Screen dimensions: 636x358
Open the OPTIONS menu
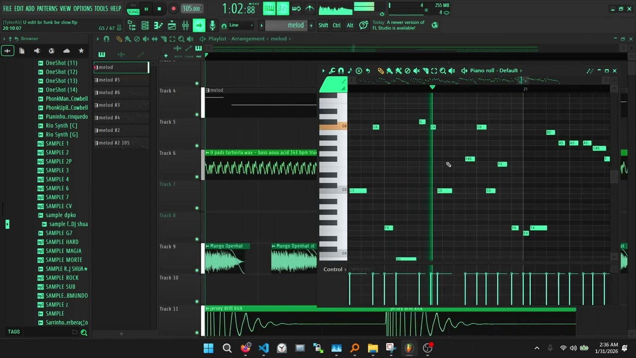click(x=83, y=9)
